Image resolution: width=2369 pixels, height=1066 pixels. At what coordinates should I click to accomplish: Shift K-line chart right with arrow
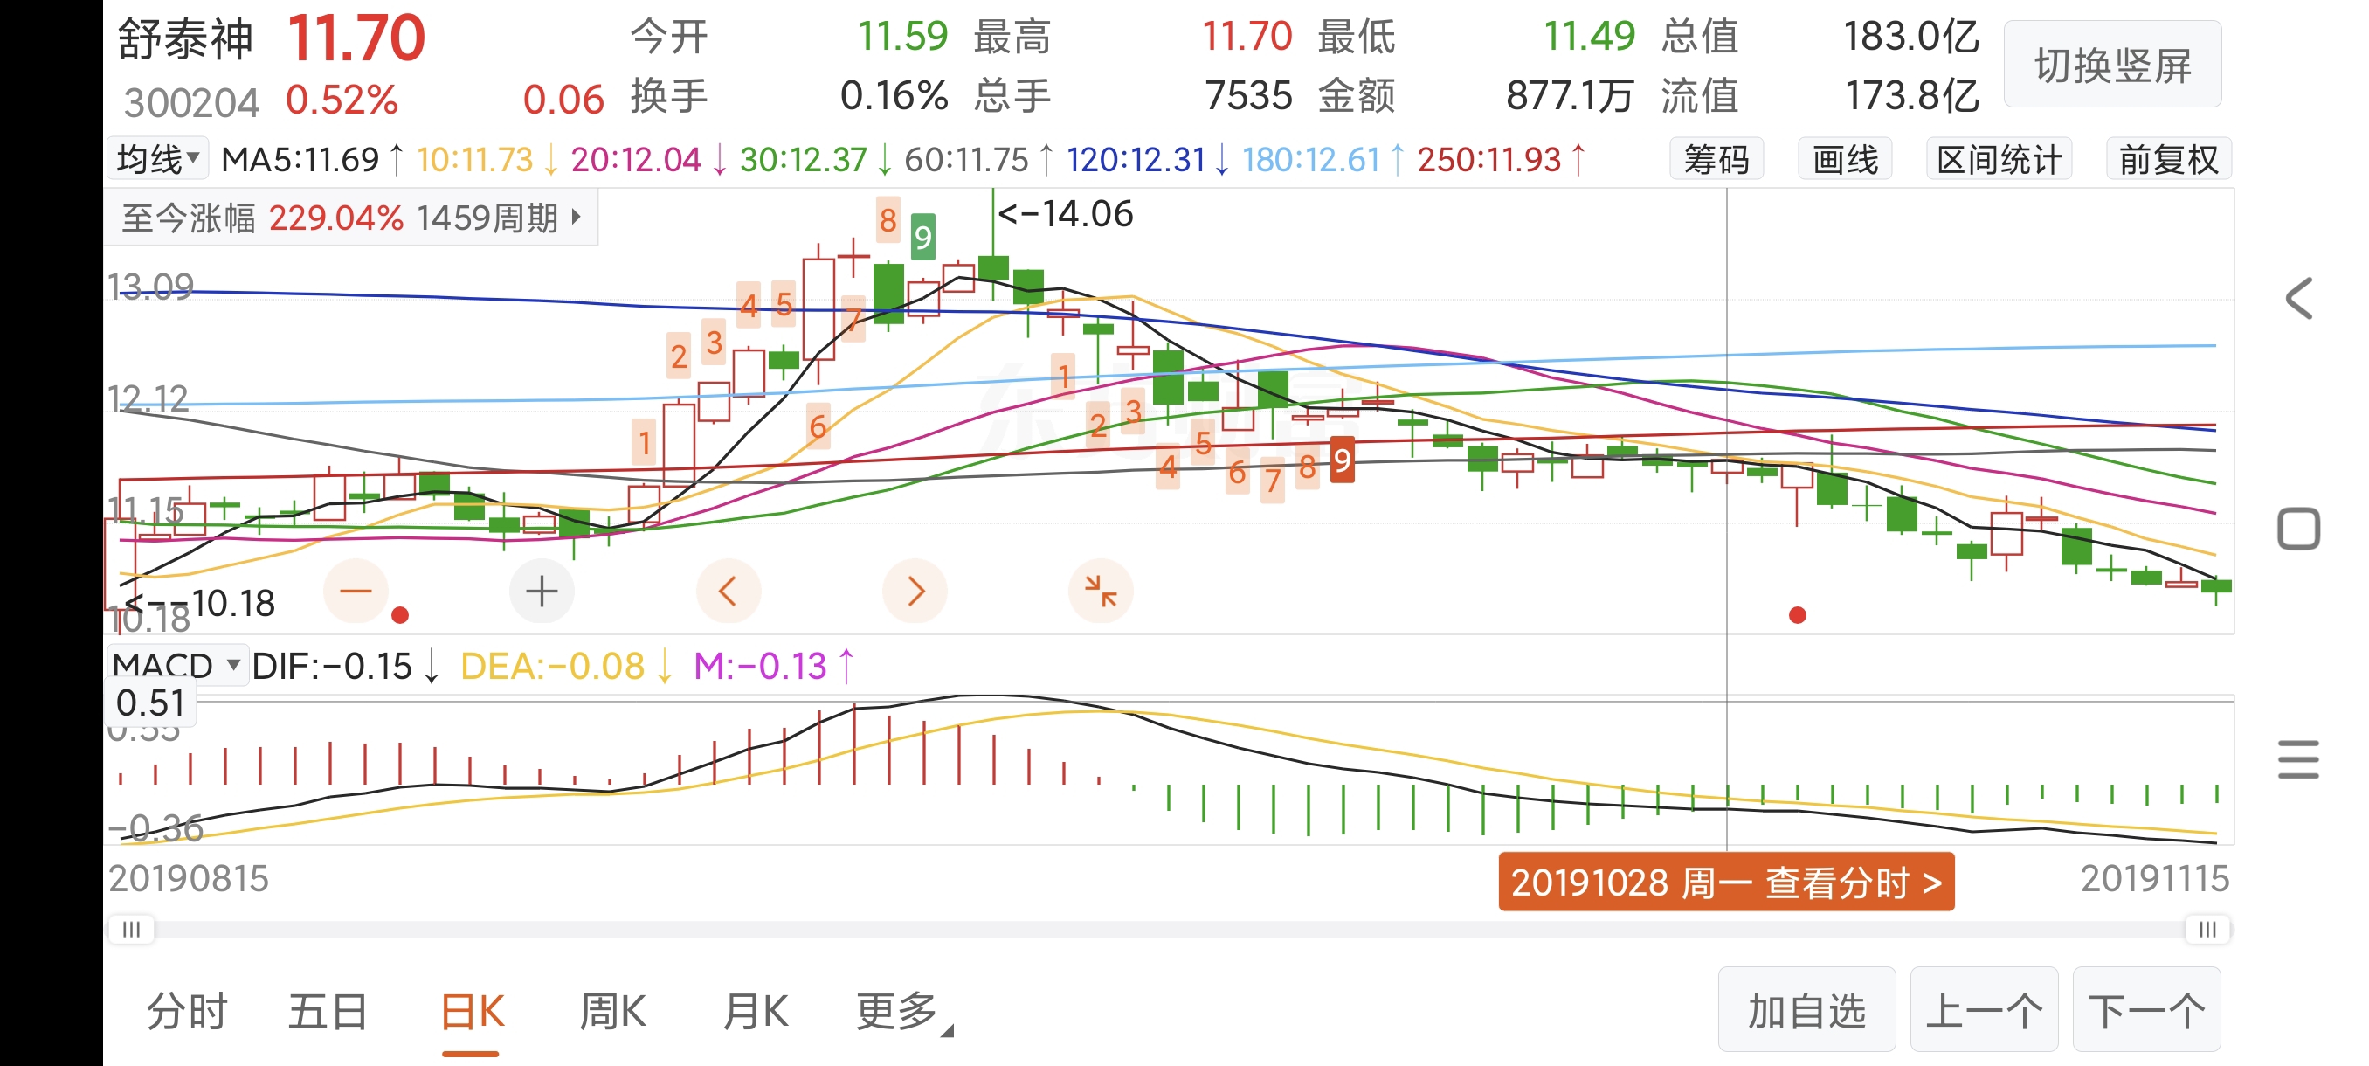click(x=914, y=591)
